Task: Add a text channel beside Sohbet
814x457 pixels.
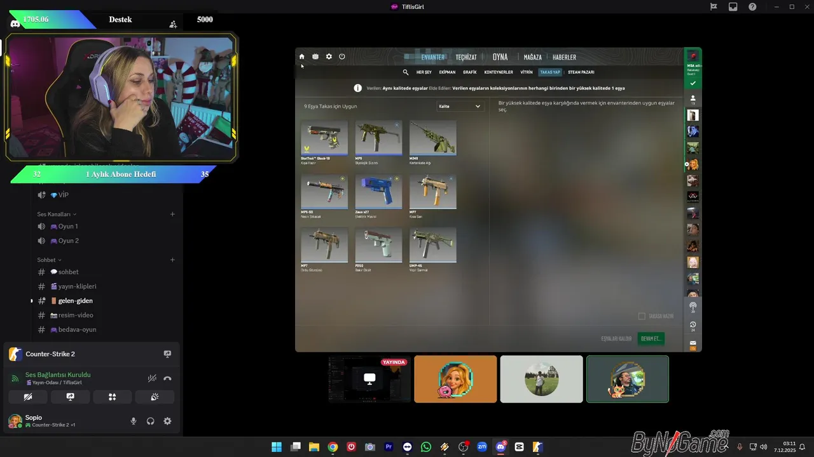Action: coord(172,260)
